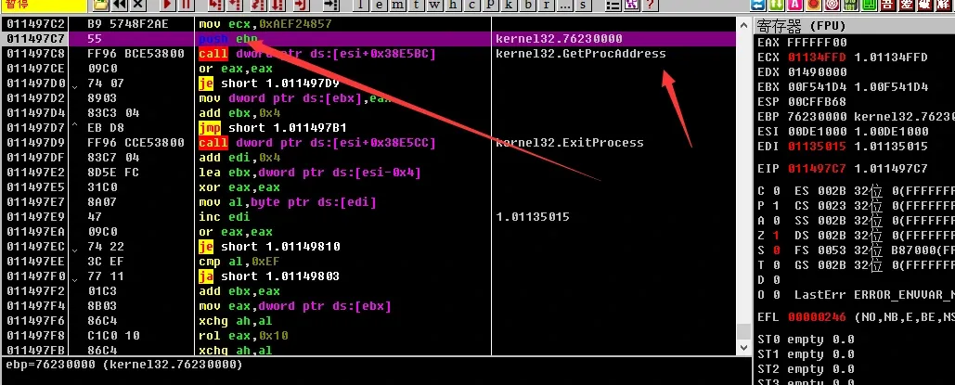Toggle the carry flag C value
This screenshot has width=955, height=385.
click(x=776, y=191)
